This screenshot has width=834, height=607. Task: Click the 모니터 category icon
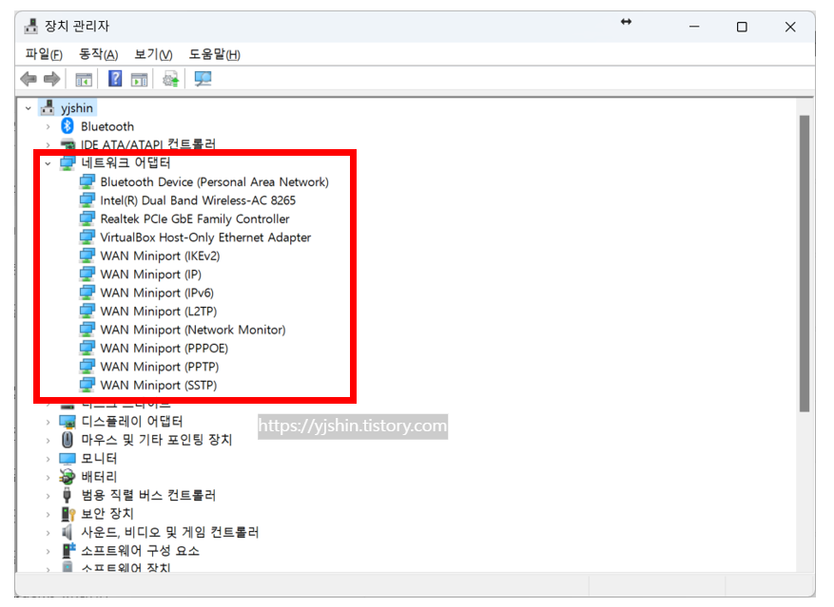67,458
